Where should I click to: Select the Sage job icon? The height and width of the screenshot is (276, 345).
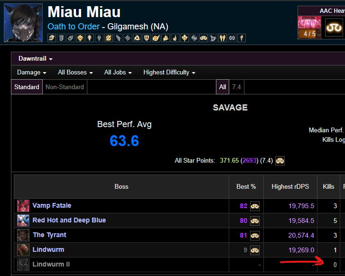[x=185, y=38]
